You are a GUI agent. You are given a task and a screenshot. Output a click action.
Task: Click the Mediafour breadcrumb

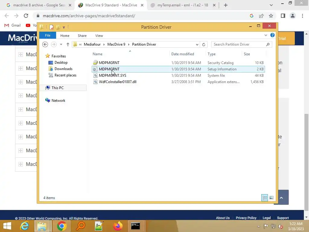[x=92, y=44]
